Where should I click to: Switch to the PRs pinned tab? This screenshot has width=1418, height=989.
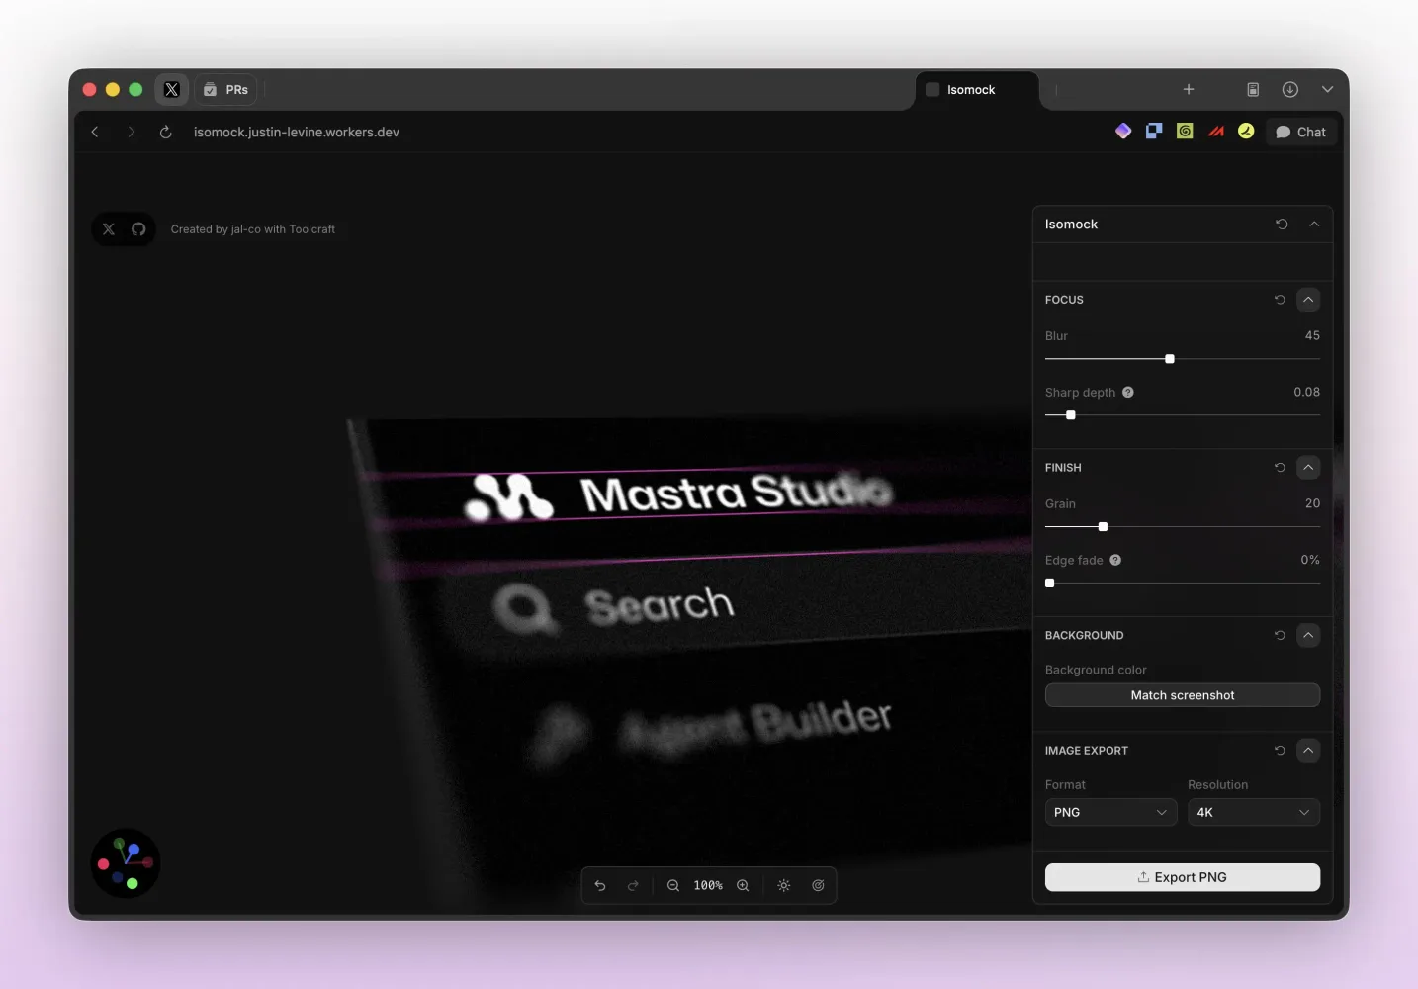(226, 90)
